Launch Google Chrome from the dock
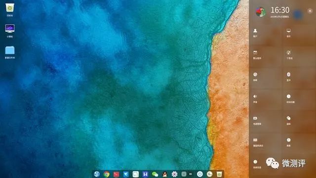 [x=107, y=174]
